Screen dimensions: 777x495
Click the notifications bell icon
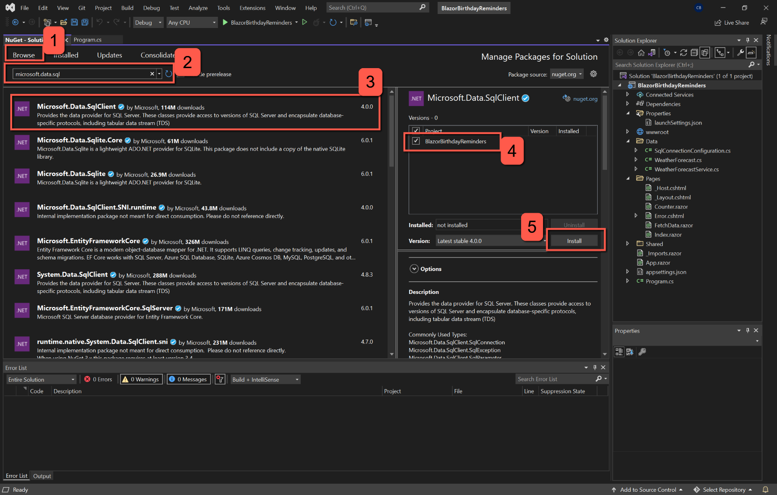click(765, 489)
